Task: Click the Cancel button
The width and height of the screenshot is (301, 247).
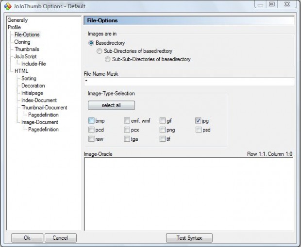Action: click(x=61, y=238)
